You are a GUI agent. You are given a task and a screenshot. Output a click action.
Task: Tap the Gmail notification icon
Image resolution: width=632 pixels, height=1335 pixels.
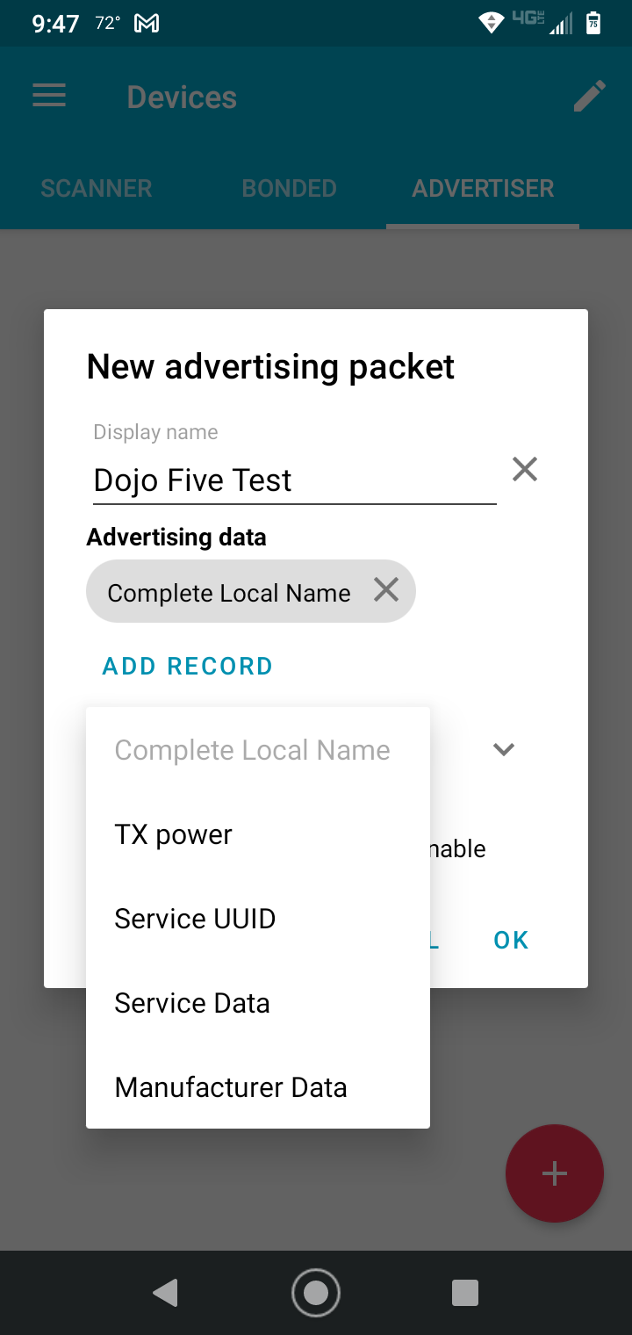point(147,24)
